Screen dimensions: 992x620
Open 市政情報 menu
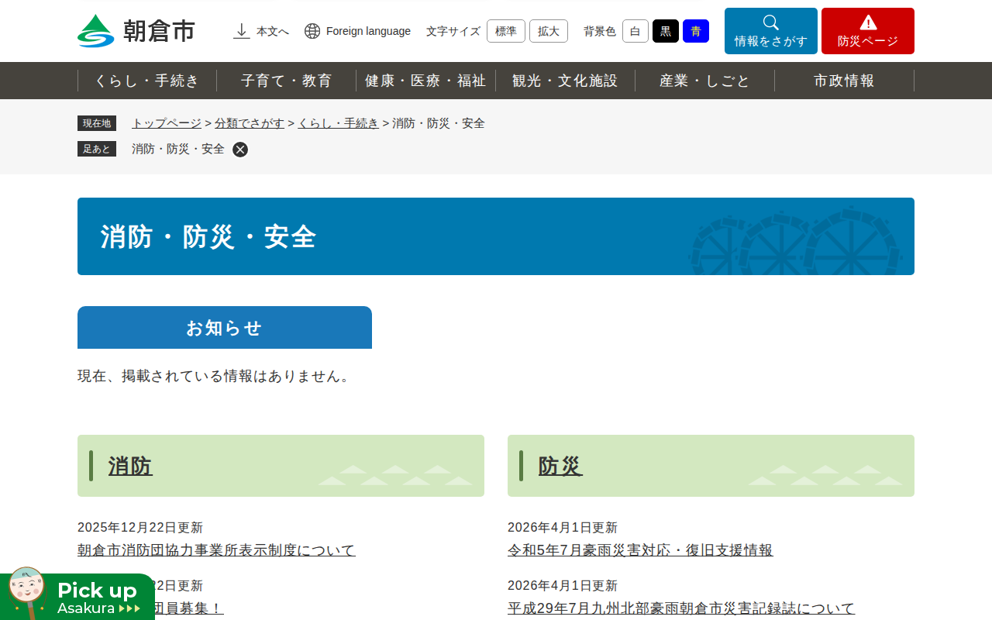[845, 81]
